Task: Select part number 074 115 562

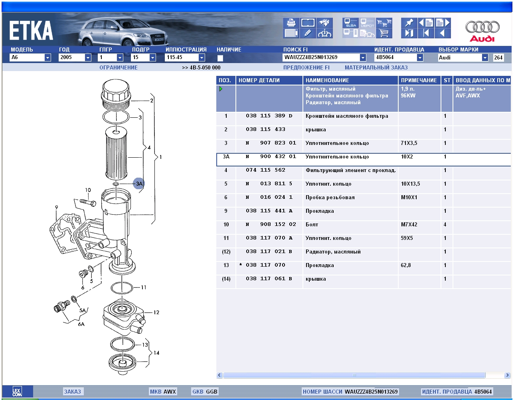Action: click(x=265, y=170)
